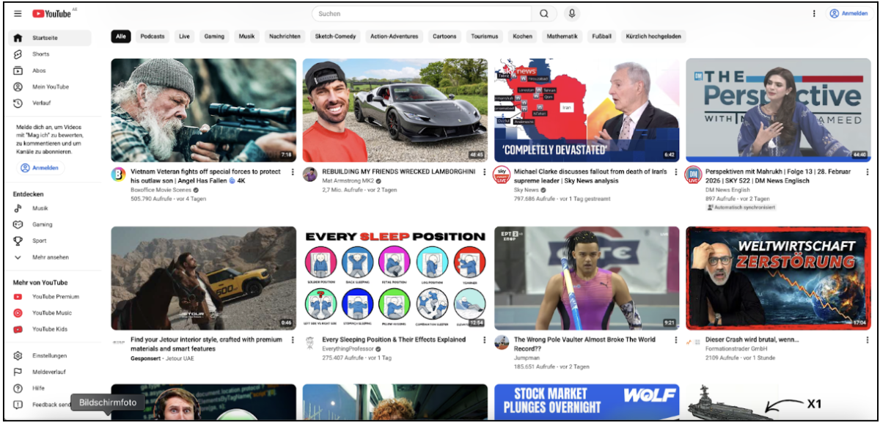
Task: Open Mein YouTube in sidebar
Action: [x=50, y=87]
